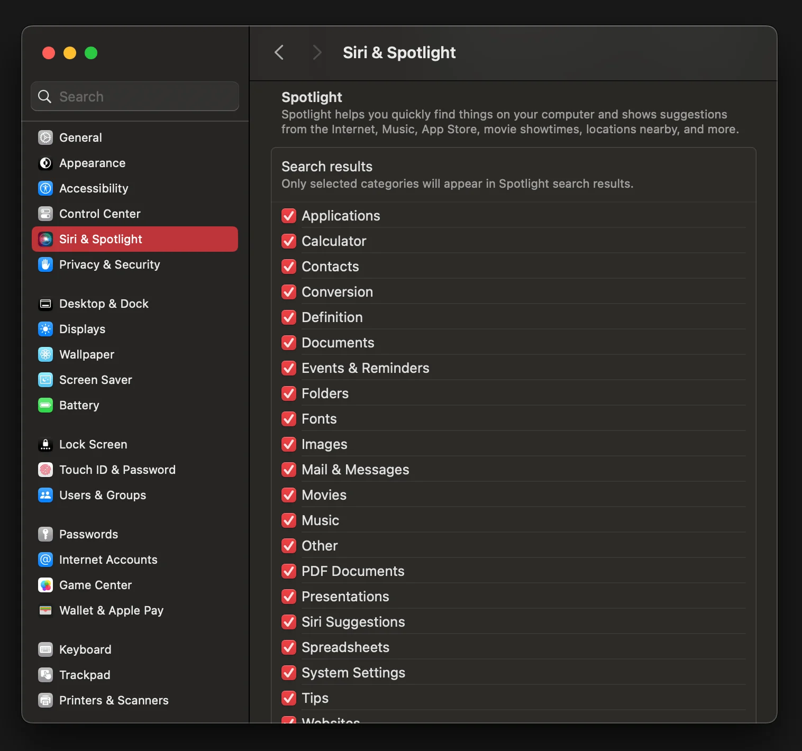Select Keyboard in the sidebar
802x751 pixels.
85,649
